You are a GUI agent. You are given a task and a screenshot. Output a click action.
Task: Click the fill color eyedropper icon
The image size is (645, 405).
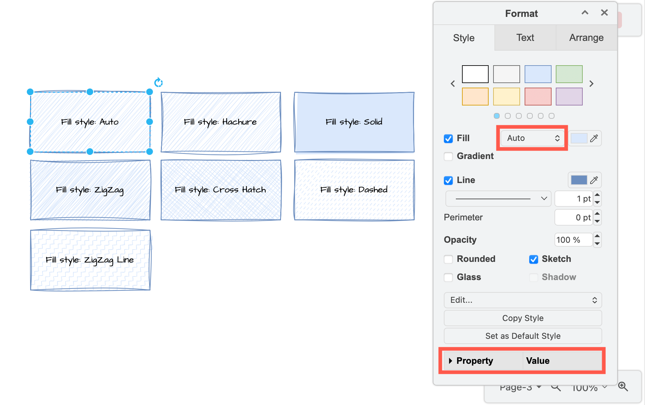click(x=595, y=138)
